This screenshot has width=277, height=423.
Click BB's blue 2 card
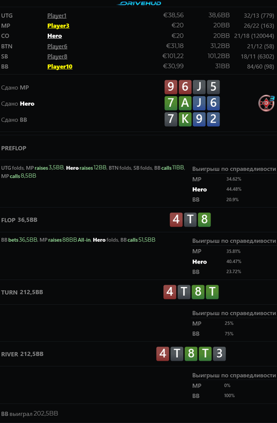click(213, 119)
